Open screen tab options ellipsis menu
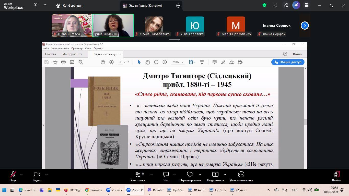Image resolution: width=349 pixels, height=196 pixels. coord(178,6)
